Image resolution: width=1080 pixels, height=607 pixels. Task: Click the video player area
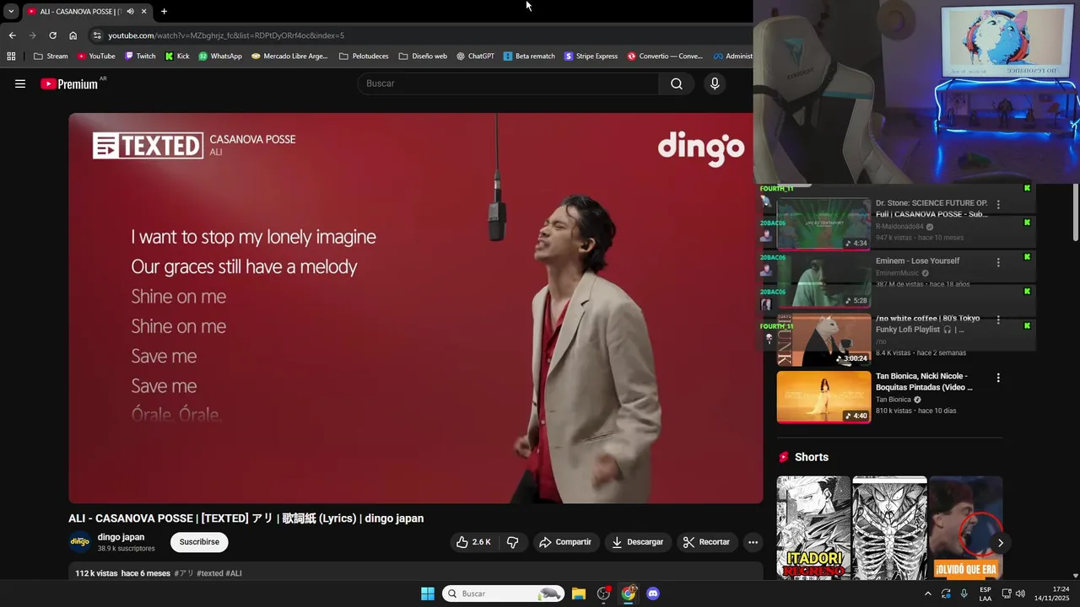coord(416,309)
